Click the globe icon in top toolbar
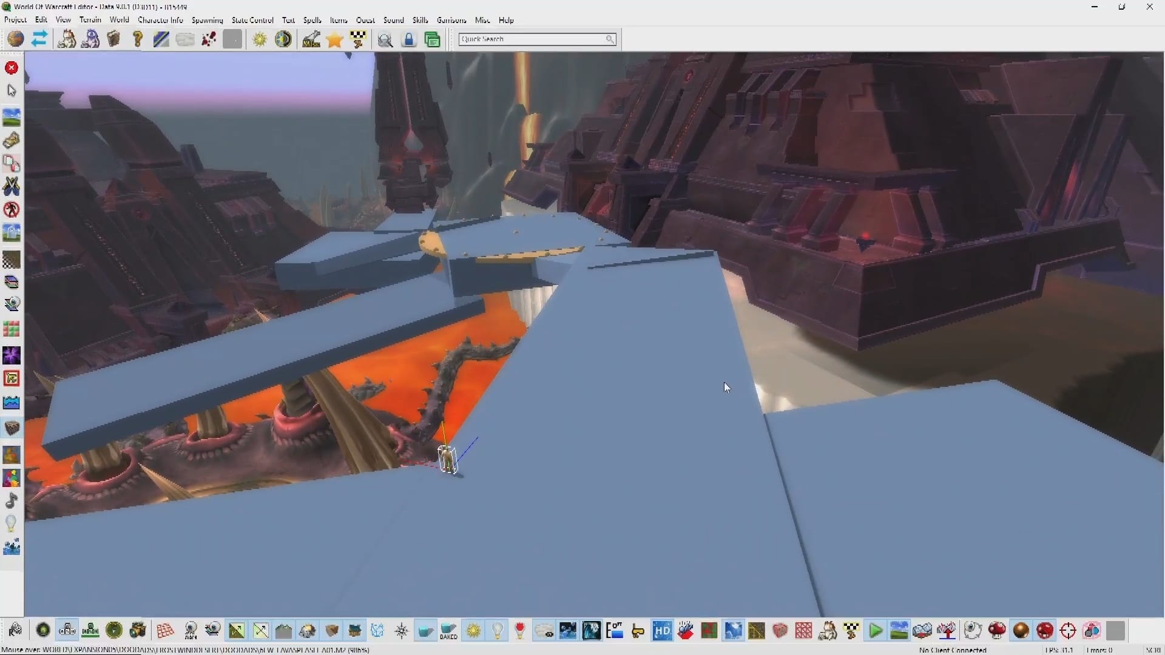 click(16, 39)
